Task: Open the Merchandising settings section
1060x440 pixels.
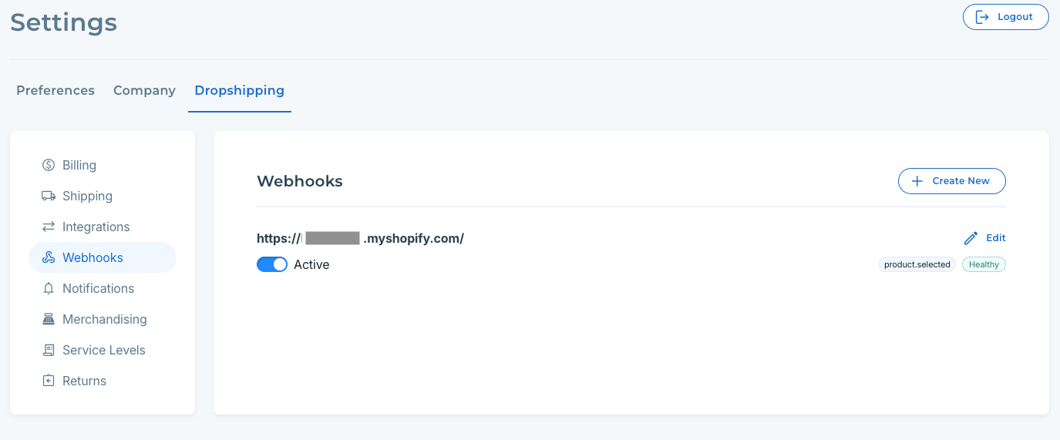Action: click(104, 319)
